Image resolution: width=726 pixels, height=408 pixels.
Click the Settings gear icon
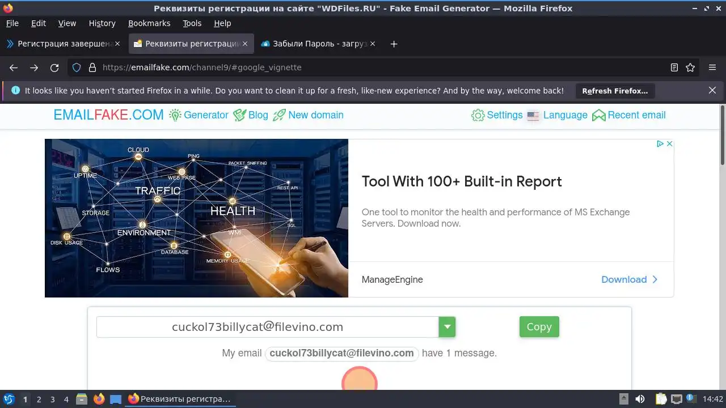478,115
